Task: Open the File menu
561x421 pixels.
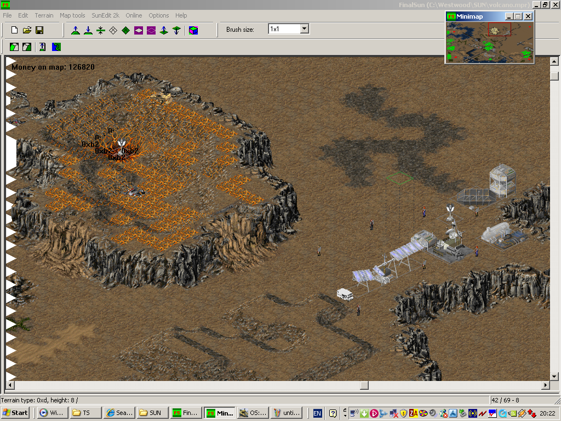Action: click(7, 15)
